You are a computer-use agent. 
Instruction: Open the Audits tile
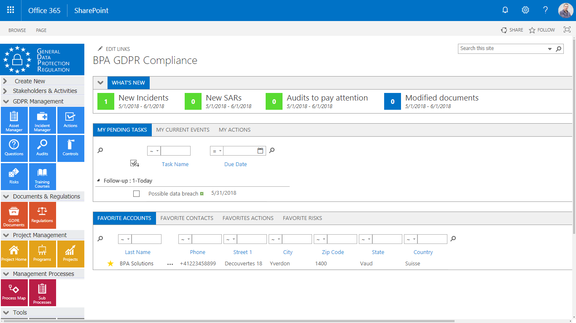(x=42, y=148)
